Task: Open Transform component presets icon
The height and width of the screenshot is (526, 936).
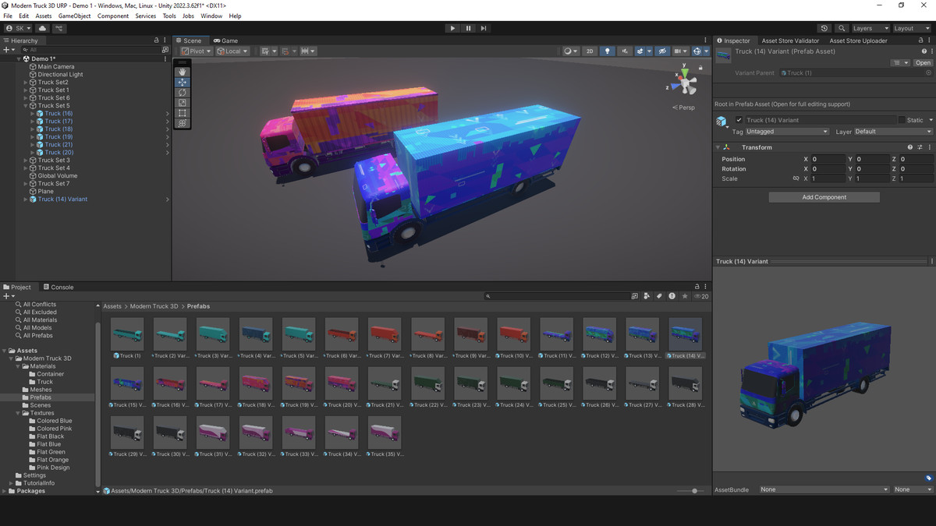Action: pyautogui.click(x=920, y=147)
